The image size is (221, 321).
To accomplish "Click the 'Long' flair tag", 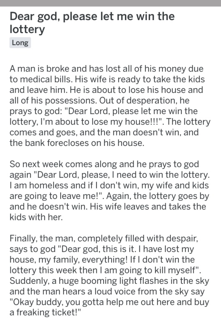I will pyautogui.click(x=20, y=43).
